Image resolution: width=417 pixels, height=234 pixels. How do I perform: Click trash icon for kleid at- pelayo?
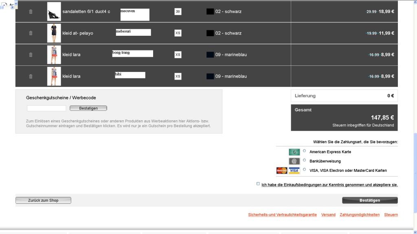click(31, 33)
